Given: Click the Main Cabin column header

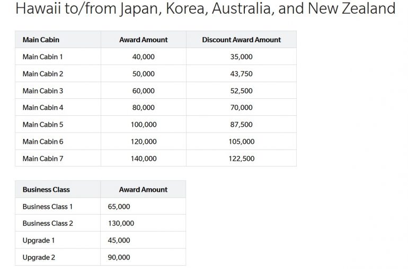Looking at the screenshot, I should pos(41,40).
